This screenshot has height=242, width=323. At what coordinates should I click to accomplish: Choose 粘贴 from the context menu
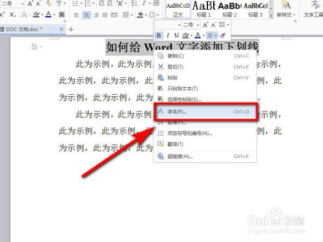click(x=205, y=77)
